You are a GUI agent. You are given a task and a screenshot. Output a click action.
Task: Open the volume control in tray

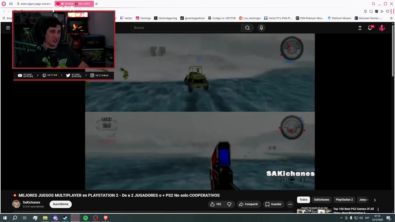click(x=361, y=218)
